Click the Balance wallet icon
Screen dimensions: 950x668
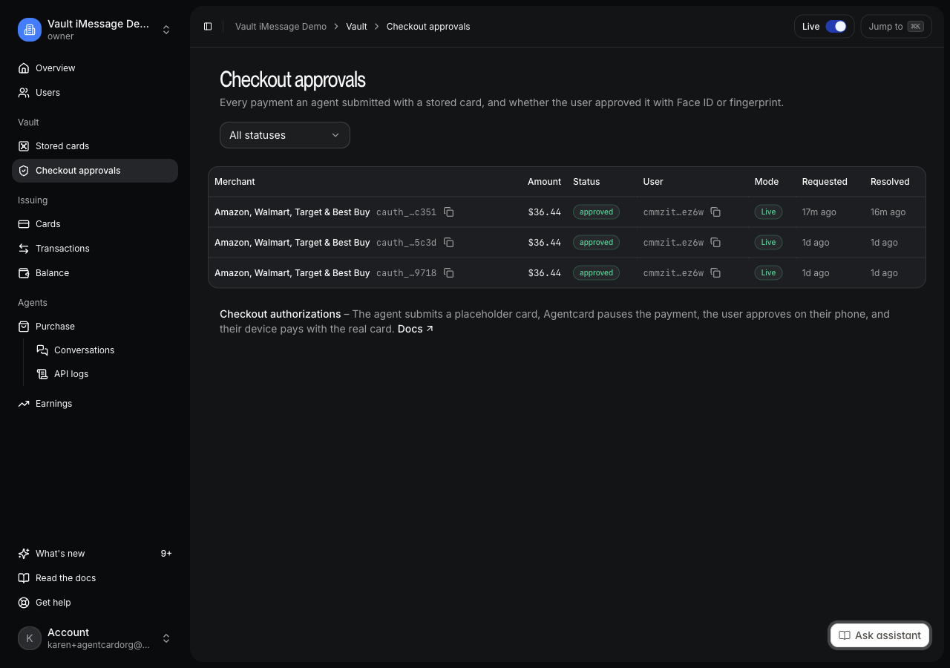[x=24, y=273]
